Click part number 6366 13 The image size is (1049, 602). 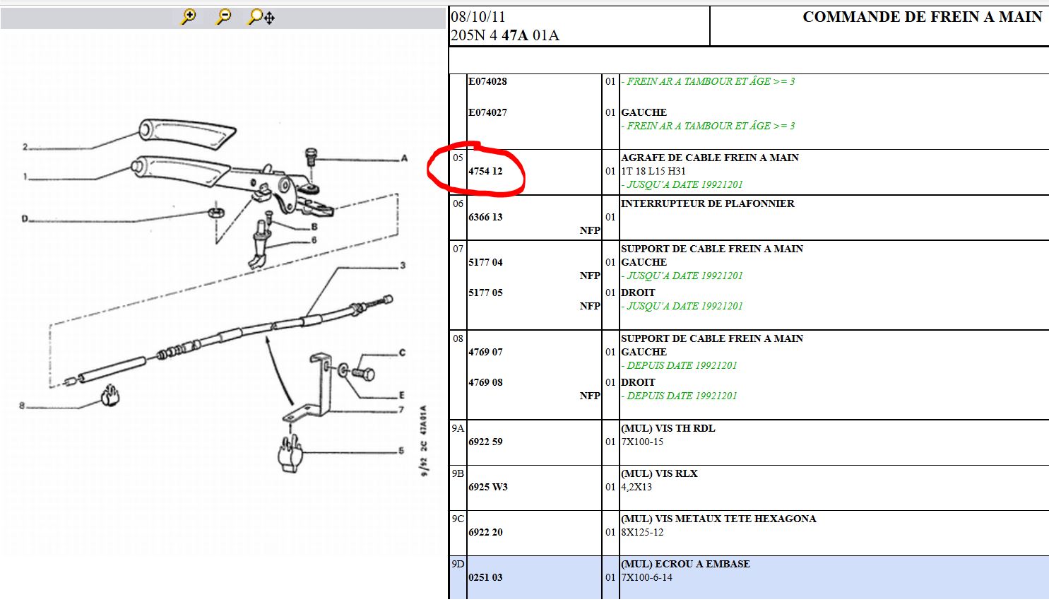pyautogui.click(x=485, y=217)
